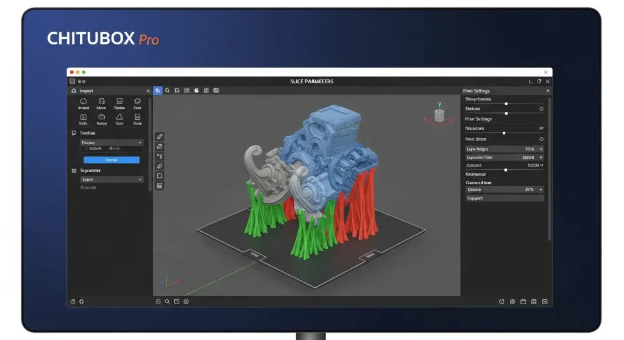The width and height of the screenshot is (624, 340).
Task: Click the blue button in the left panel
Action: coord(112,160)
